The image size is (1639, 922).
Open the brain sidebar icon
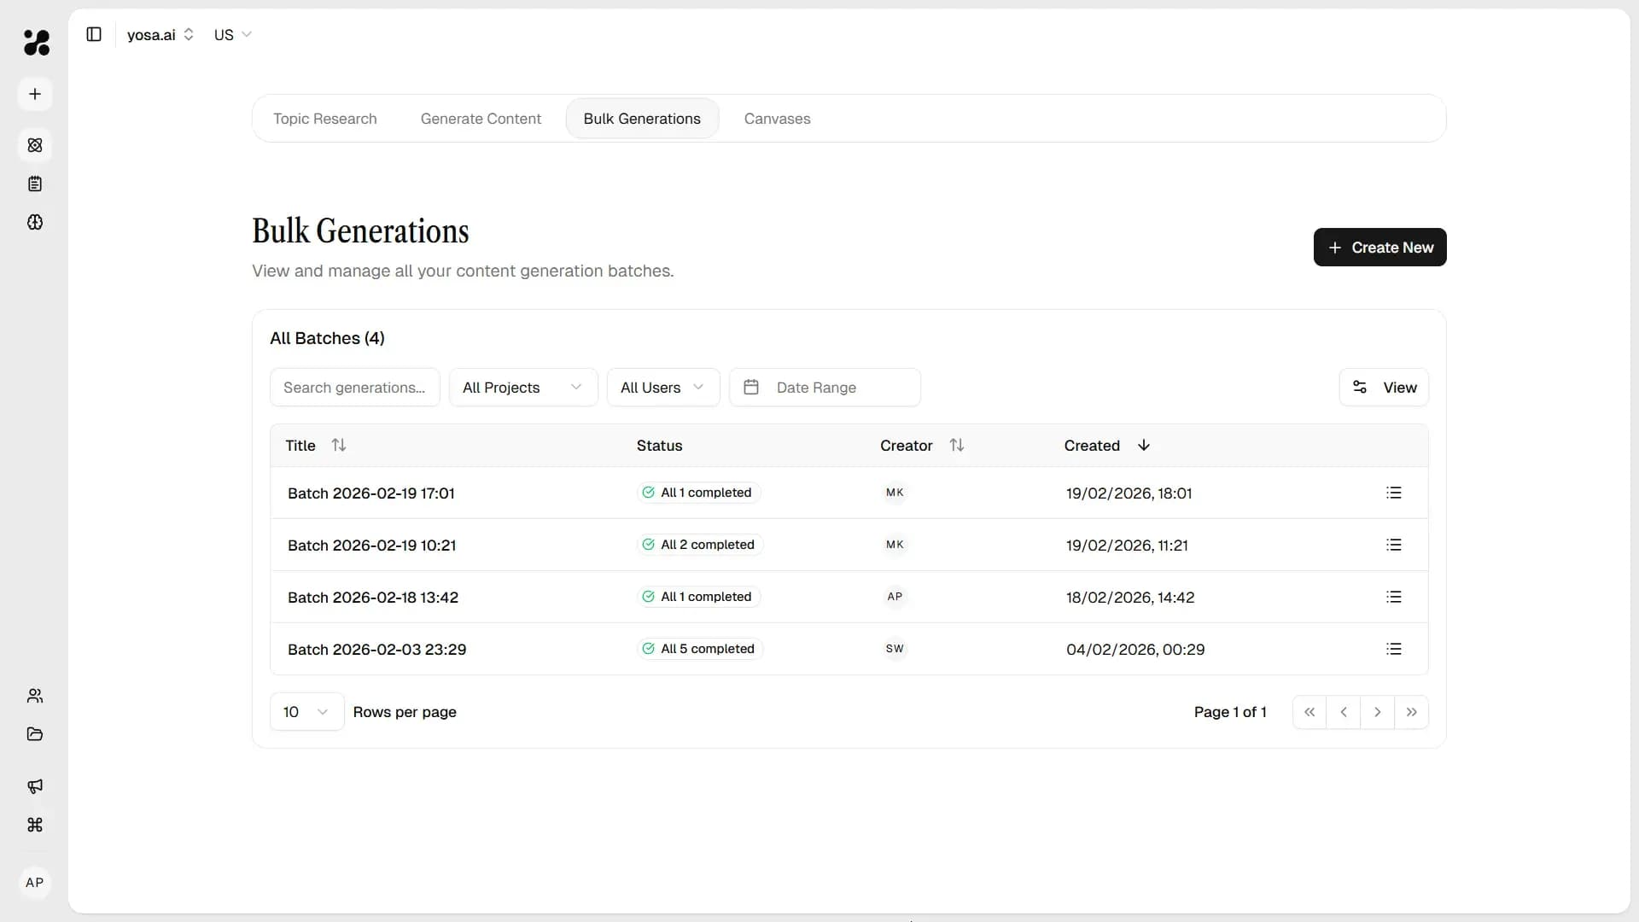(x=35, y=223)
